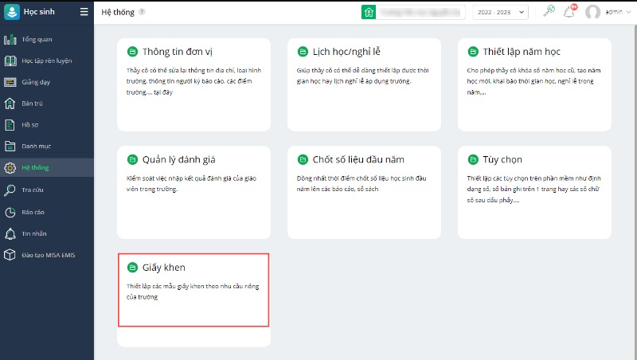
Task: Select the Tra cứu magnifier icon
Action: 10,190
